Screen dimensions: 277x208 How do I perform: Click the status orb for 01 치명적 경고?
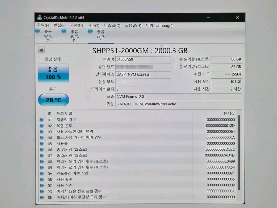(x=42, y=120)
